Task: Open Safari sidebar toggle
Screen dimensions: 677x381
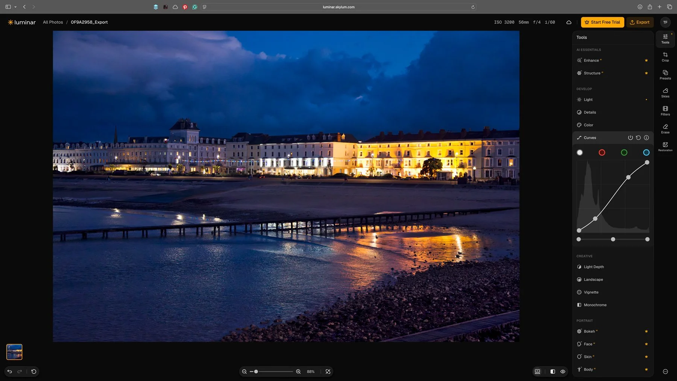Action: pyautogui.click(x=8, y=7)
